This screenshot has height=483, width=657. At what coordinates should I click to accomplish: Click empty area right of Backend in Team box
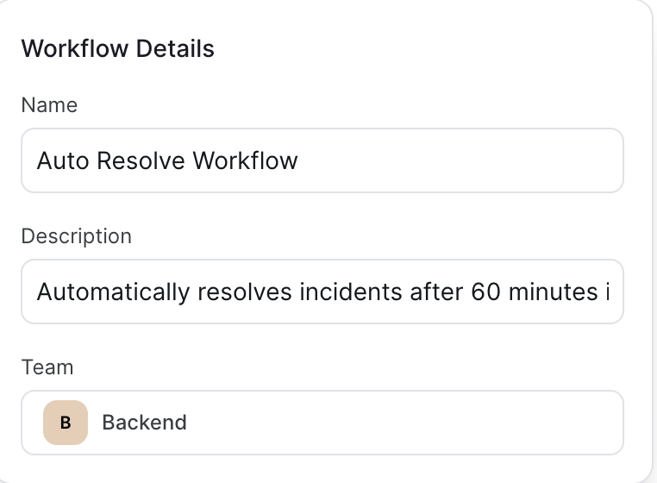[403, 423]
